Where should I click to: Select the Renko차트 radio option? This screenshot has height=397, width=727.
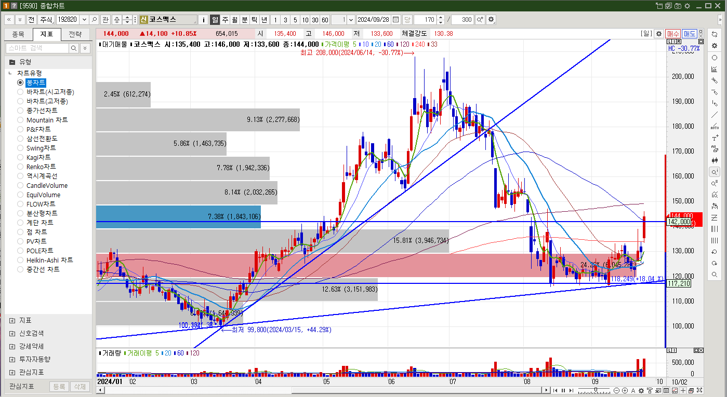pos(20,167)
